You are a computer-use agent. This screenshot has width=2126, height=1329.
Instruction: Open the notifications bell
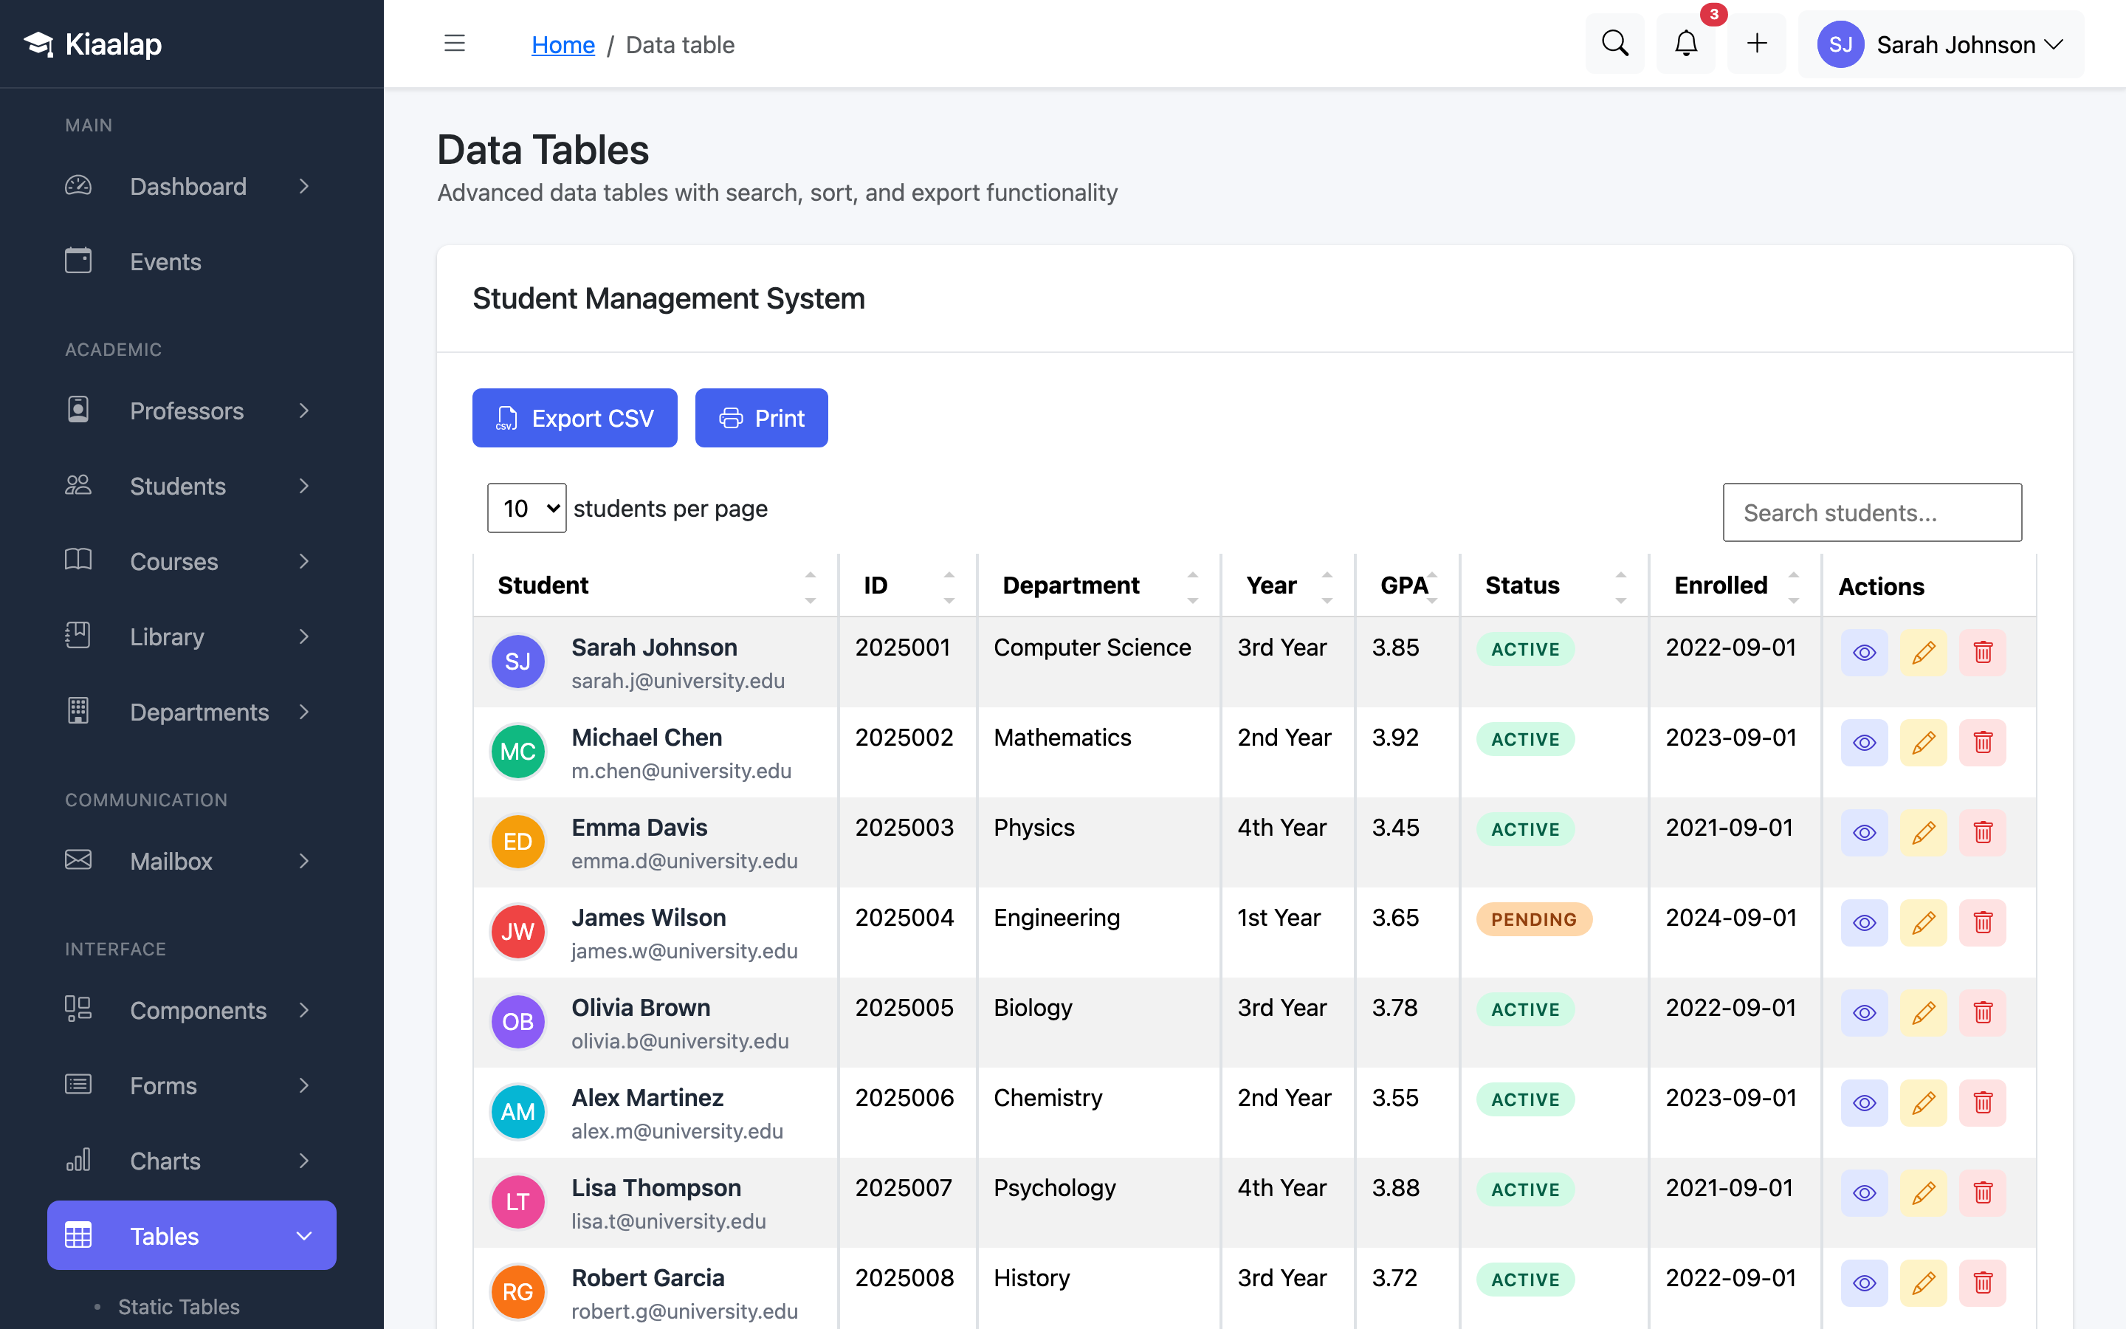tap(1685, 44)
